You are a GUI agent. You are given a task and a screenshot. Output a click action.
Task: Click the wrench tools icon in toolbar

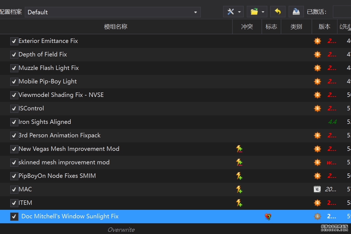click(231, 12)
